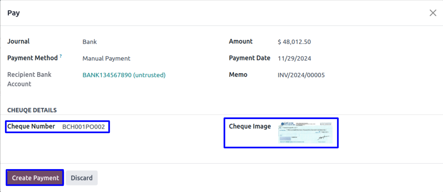
Task: Click the Memo field INV/2024/00005
Action: 301,75
